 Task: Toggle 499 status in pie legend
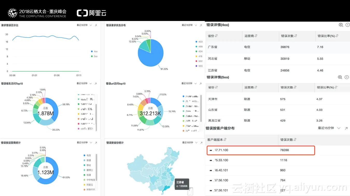(199, 47)
